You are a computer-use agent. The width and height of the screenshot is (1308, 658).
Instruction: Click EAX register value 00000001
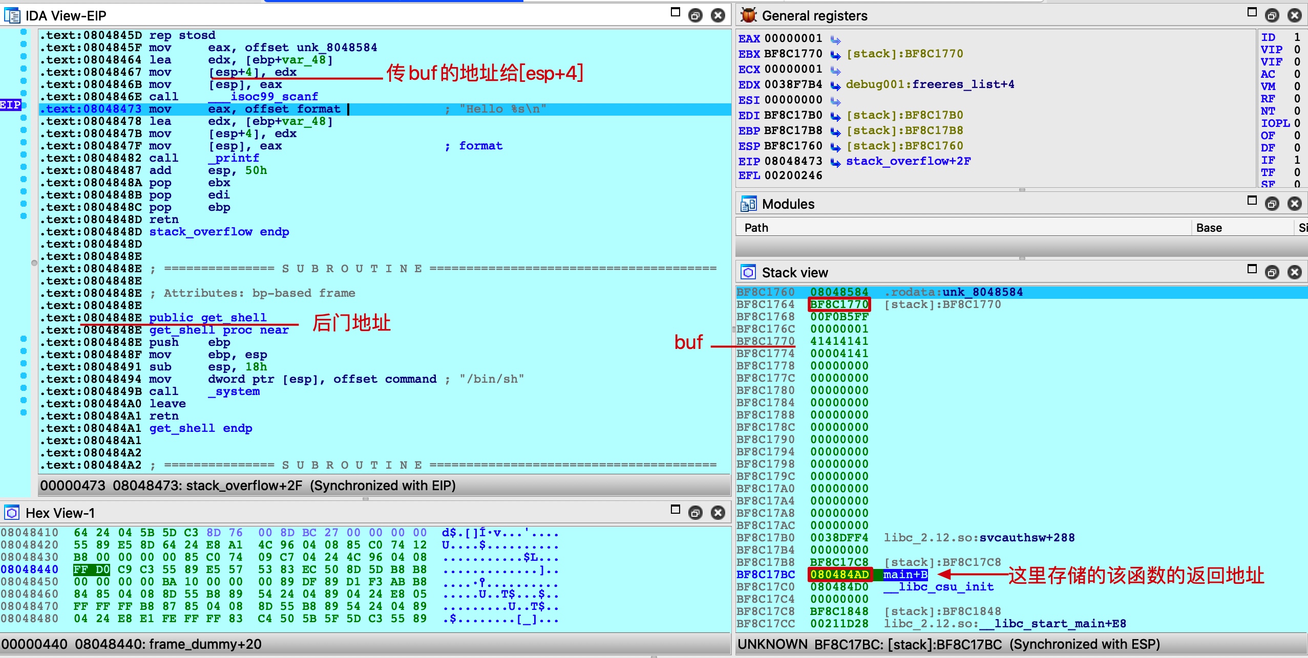(x=793, y=38)
